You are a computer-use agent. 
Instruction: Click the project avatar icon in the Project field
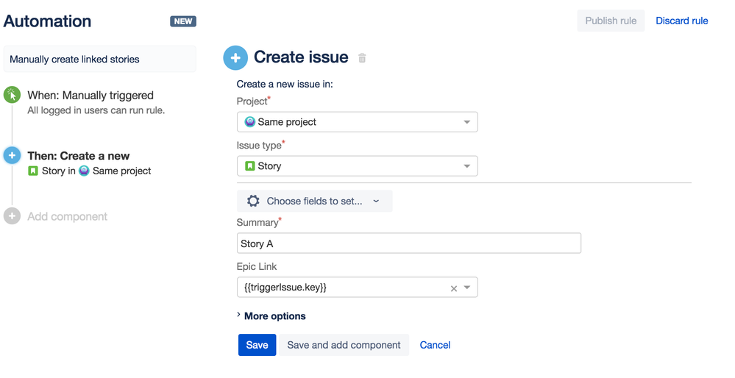pos(250,122)
